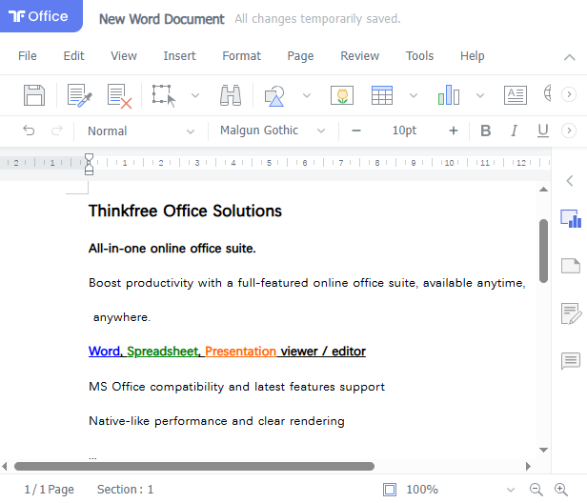Expand the shapes dropdown arrow
Screen dimensions: 587x503
point(307,95)
